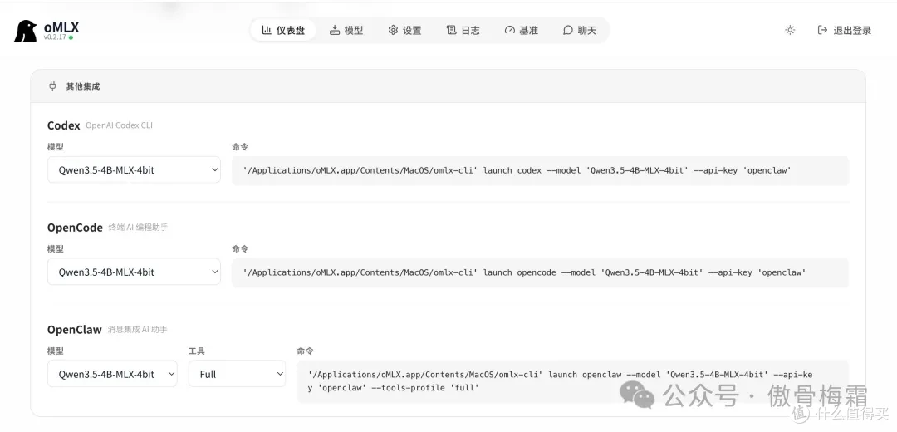Click the plug icon beside 其他集成
This screenshot has height=432, width=897.
[52, 86]
